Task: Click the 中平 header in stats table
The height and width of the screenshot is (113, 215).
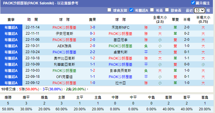Action: 133,97
